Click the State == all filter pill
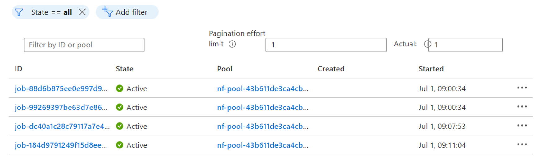The width and height of the screenshot is (539, 163). tap(52, 12)
